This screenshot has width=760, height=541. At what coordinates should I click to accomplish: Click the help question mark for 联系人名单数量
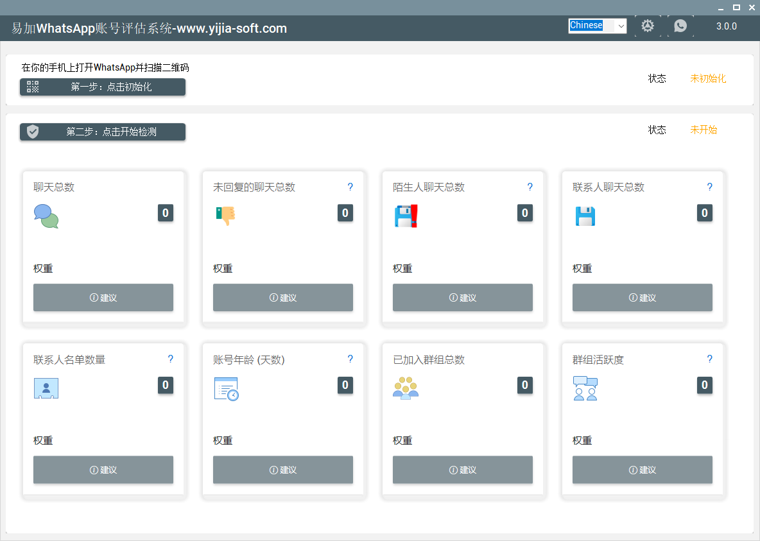point(170,359)
